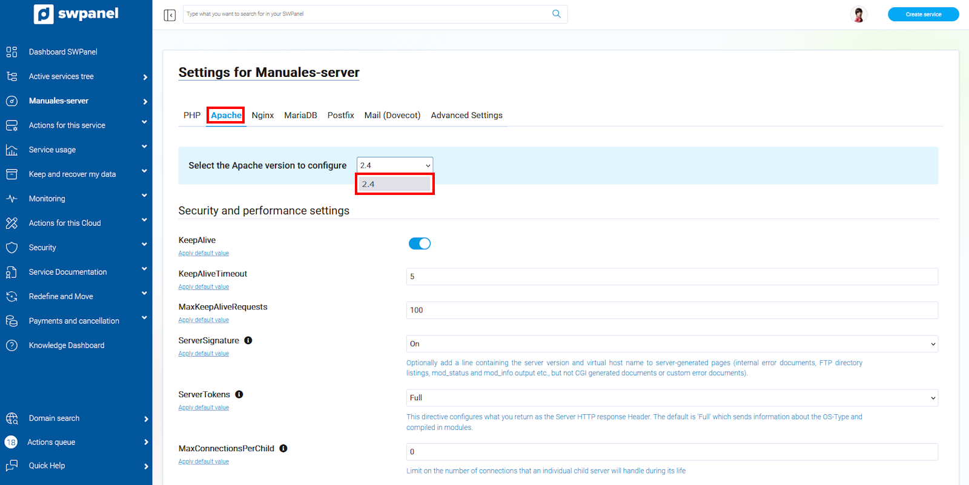
Task: Switch to the Nginx tab
Action: pos(262,115)
